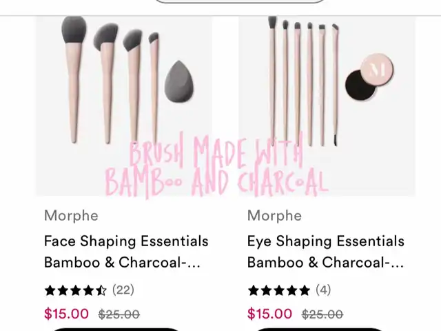
Task: Click the five star rating for Eye Shaping set
Action: point(278,290)
